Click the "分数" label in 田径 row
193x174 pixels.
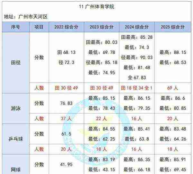coord(39,57)
